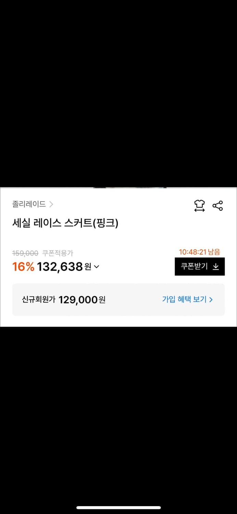Click the download arrow on 쿠폰받기 button

216,266
